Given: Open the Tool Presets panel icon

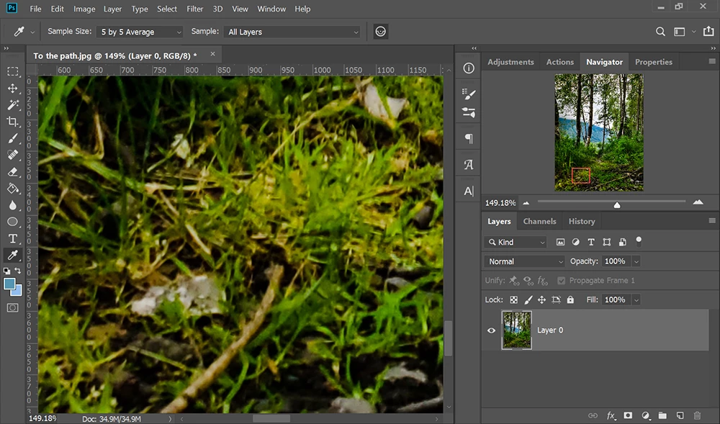Looking at the screenshot, I should 469,112.
